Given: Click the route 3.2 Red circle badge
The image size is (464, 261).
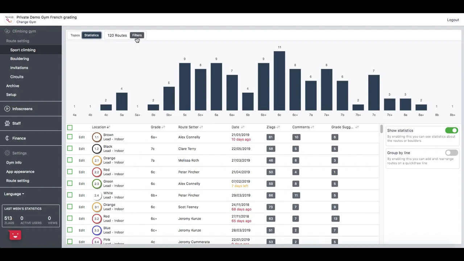Looking at the screenshot, I should pyautogui.click(x=96, y=219).
